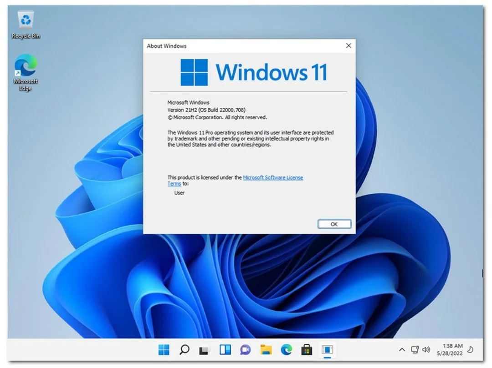Screen dimensions: 492x368
Task: Open Microsoft Store from taskbar
Action: 307,349
